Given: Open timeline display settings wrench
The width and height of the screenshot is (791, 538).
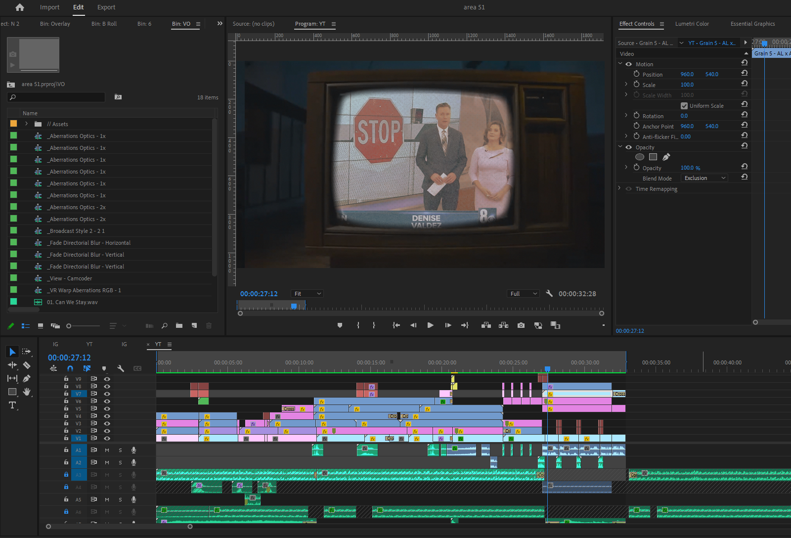Looking at the screenshot, I should pyautogui.click(x=121, y=368).
